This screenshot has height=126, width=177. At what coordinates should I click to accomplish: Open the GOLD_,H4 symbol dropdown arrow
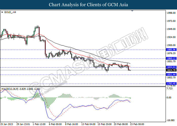point(2,12)
